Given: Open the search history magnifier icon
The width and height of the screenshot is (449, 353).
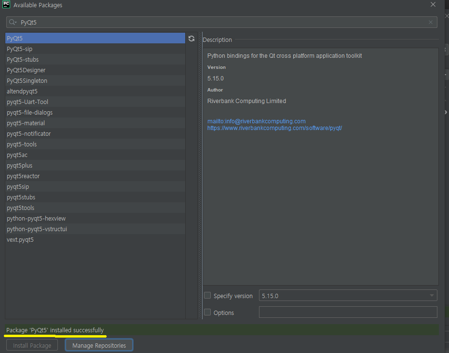Looking at the screenshot, I should tap(13, 22).
